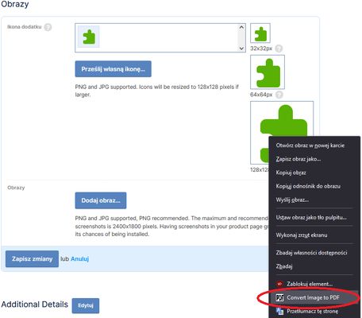Click the icon list's up arrow
Image resolution: width=362 pixels, height=318 pixels.
241,27
